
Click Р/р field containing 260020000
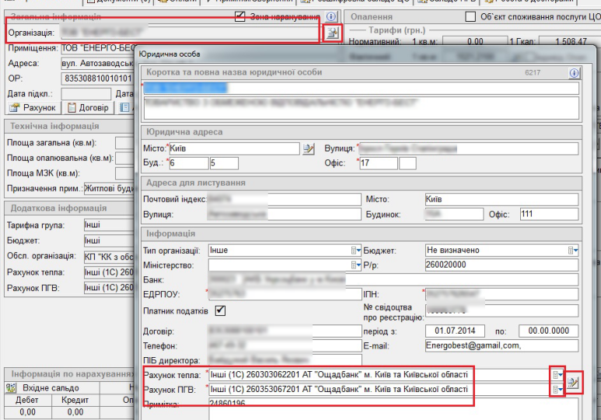click(x=501, y=266)
